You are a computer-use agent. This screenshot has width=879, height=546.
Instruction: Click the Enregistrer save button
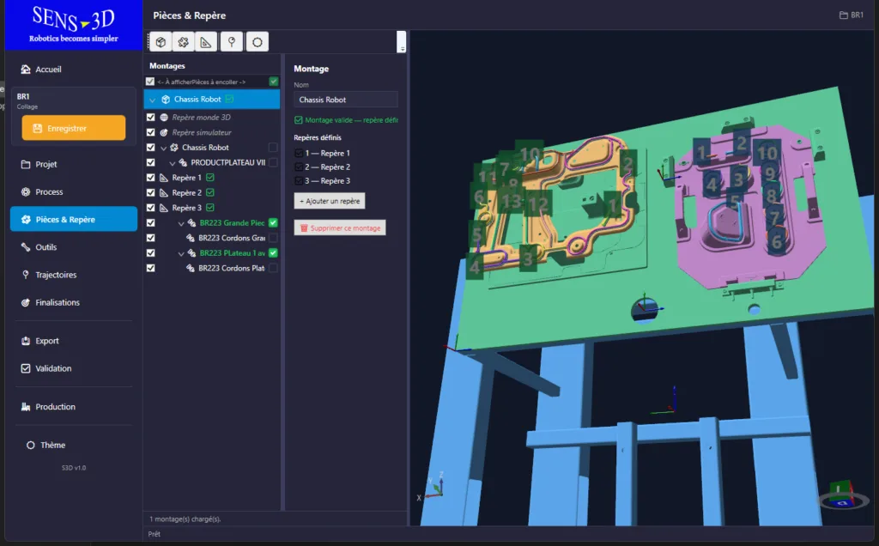pyautogui.click(x=74, y=129)
